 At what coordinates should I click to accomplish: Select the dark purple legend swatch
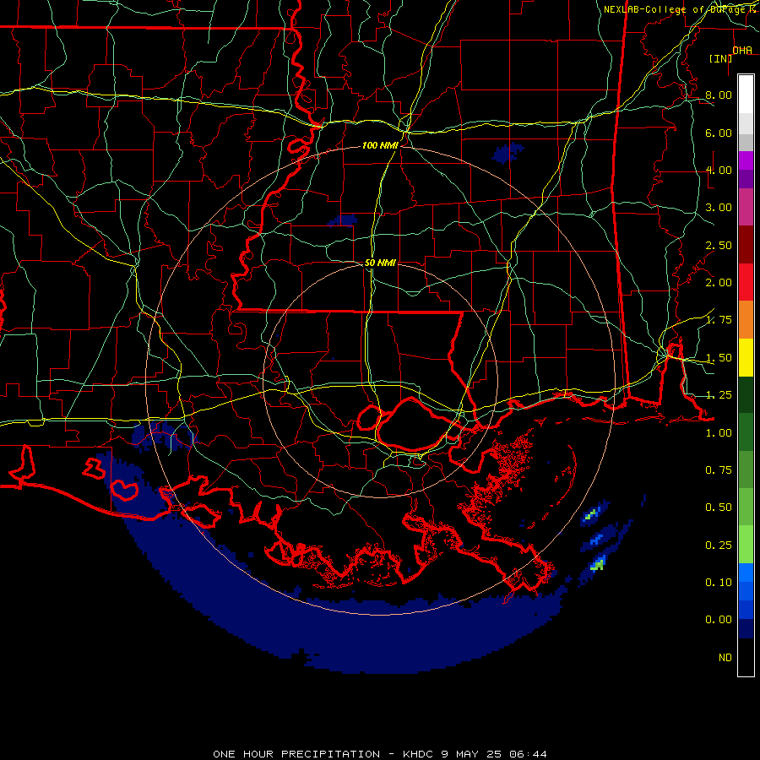(x=746, y=179)
